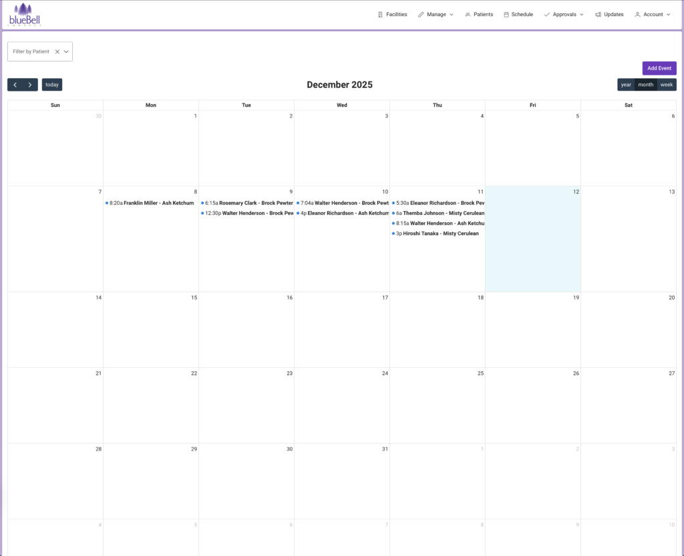Click the Facilities building icon
The height and width of the screenshot is (556, 684).
[380, 15]
